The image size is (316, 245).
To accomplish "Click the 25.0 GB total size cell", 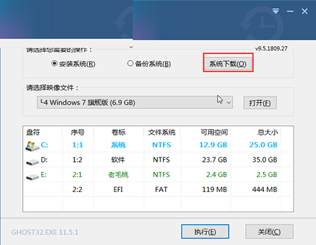I will (x=264, y=145).
